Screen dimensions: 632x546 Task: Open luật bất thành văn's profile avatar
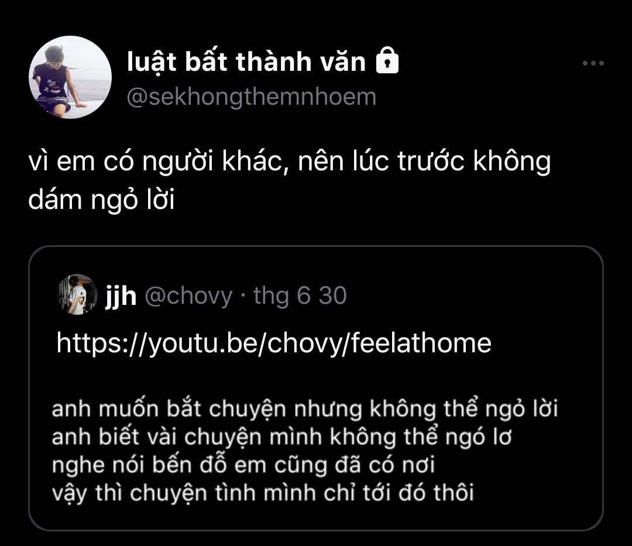70,77
